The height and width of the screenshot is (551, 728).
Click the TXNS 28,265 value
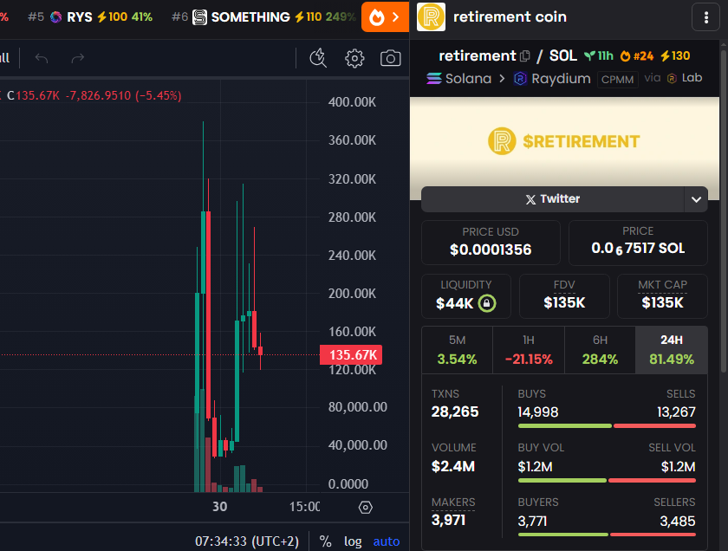[455, 412]
